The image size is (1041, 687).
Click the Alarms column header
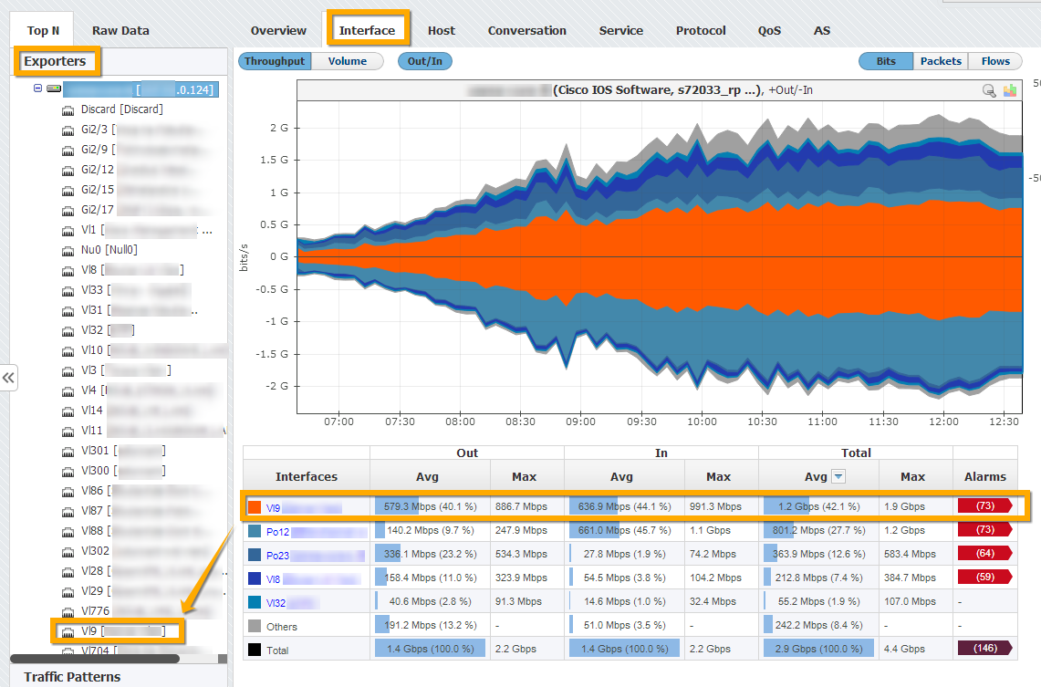click(985, 476)
